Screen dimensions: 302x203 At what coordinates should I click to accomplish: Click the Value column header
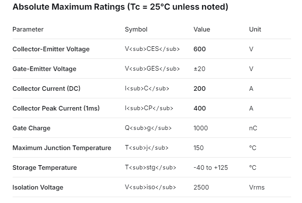[x=202, y=29]
